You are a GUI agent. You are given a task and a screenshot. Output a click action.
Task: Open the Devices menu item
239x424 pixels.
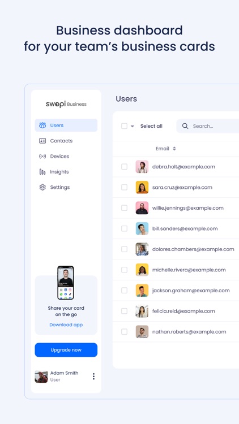(66, 156)
